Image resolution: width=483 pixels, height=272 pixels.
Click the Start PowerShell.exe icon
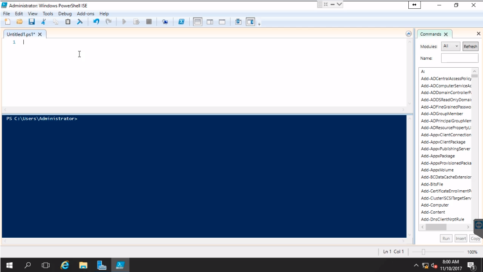181,22
